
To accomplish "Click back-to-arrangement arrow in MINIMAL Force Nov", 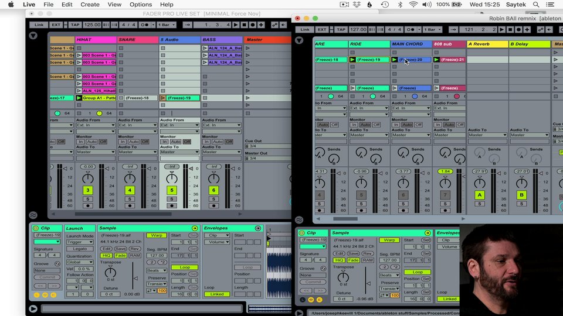I will coord(283,25).
